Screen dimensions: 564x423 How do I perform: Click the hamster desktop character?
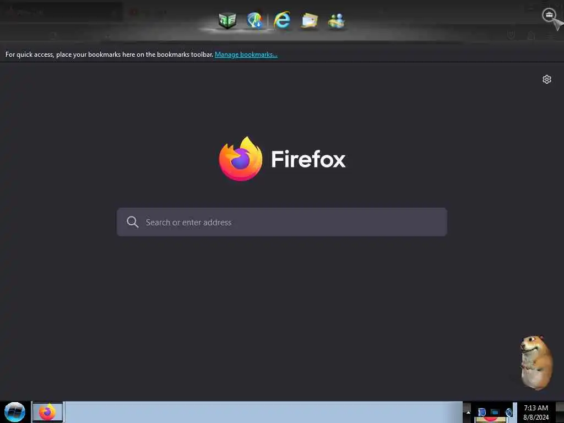[x=536, y=362]
